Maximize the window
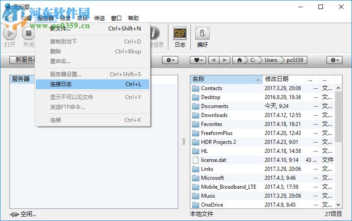Image resolution: width=352 pixels, height=221 pixels. click(321, 7)
